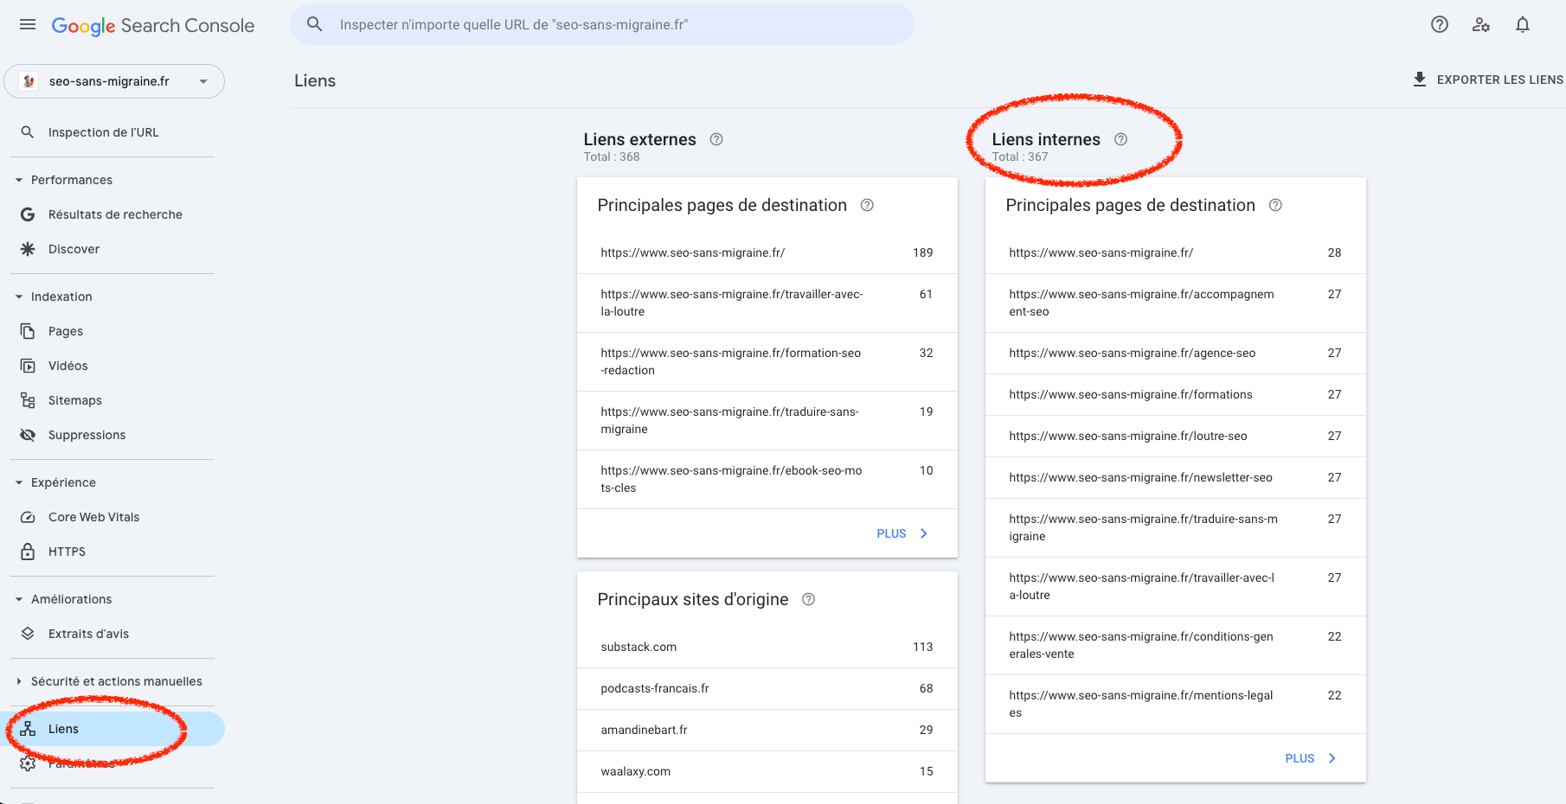Open the help question mark icon
1566x804 pixels.
1440,24
